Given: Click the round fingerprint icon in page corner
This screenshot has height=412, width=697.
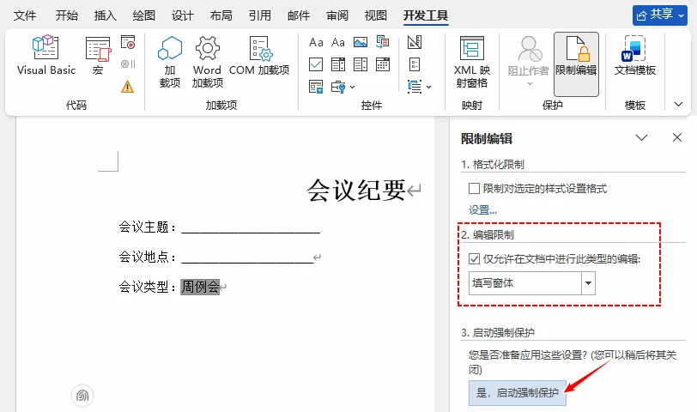Looking at the screenshot, I should point(82,395).
